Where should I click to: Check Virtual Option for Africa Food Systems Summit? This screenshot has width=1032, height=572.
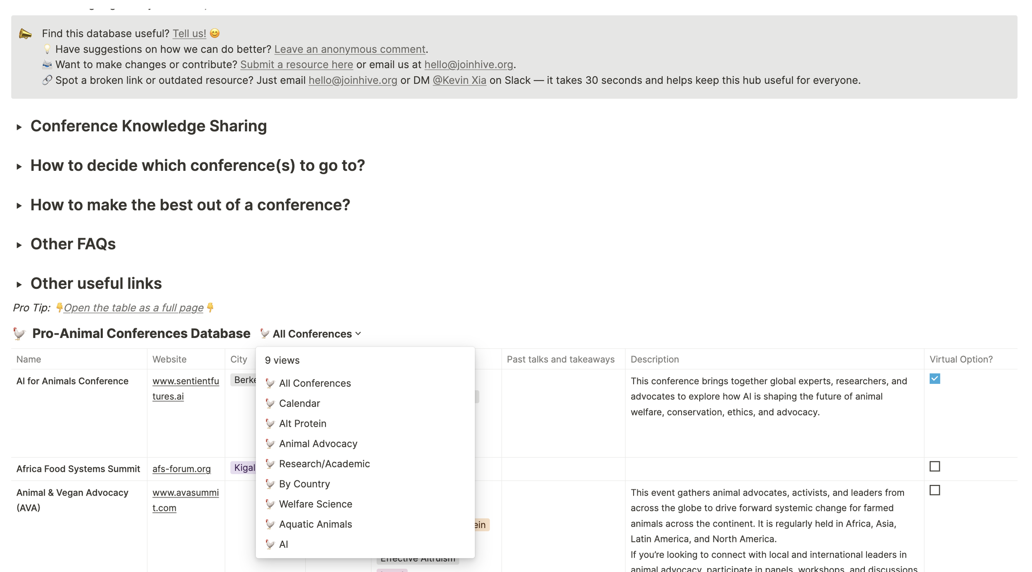[935, 466]
